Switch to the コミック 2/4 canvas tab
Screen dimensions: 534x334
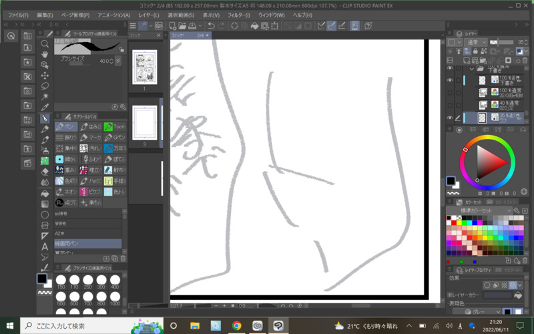tap(190, 35)
